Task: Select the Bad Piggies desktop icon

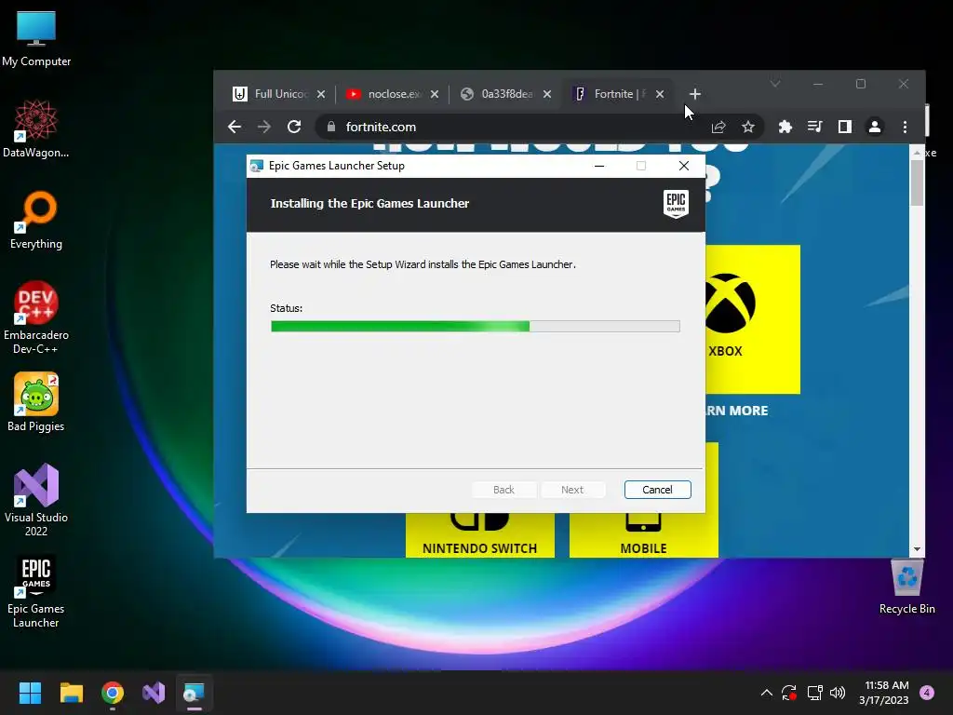Action: point(36,402)
